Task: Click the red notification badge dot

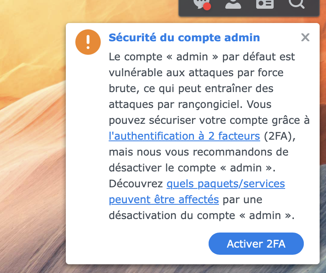Action: pyautogui.click(x=207, y=6)
